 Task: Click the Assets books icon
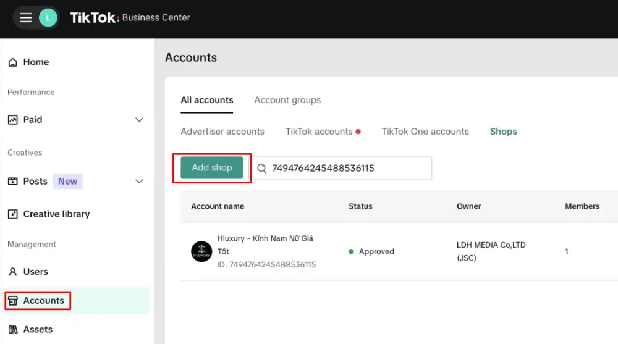[12, 329]
